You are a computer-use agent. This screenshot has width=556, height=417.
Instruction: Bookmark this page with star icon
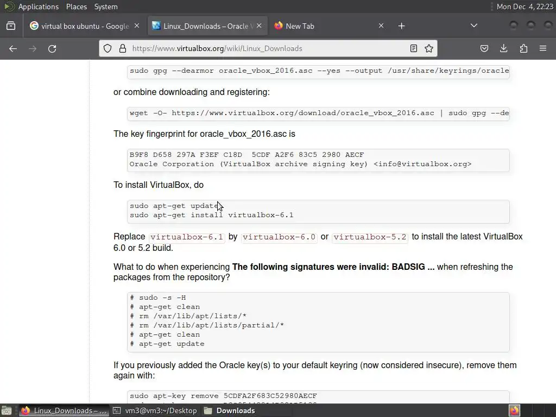[429, 48]
